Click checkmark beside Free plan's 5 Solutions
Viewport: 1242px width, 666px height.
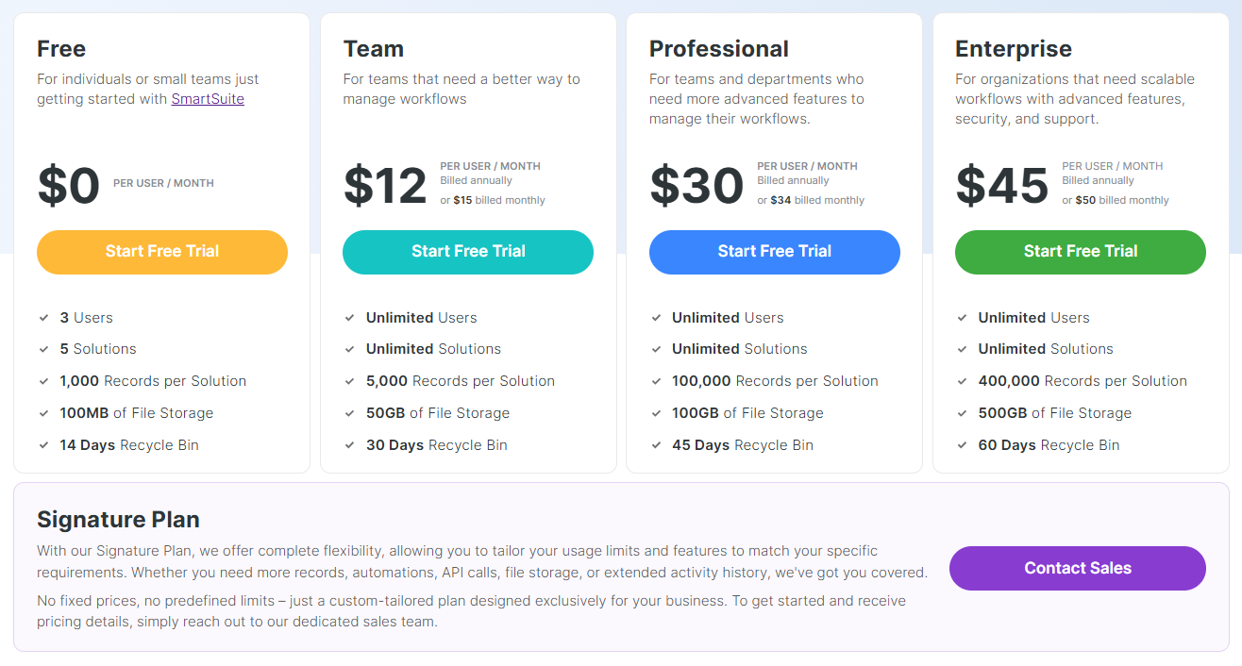click(43, 349)
